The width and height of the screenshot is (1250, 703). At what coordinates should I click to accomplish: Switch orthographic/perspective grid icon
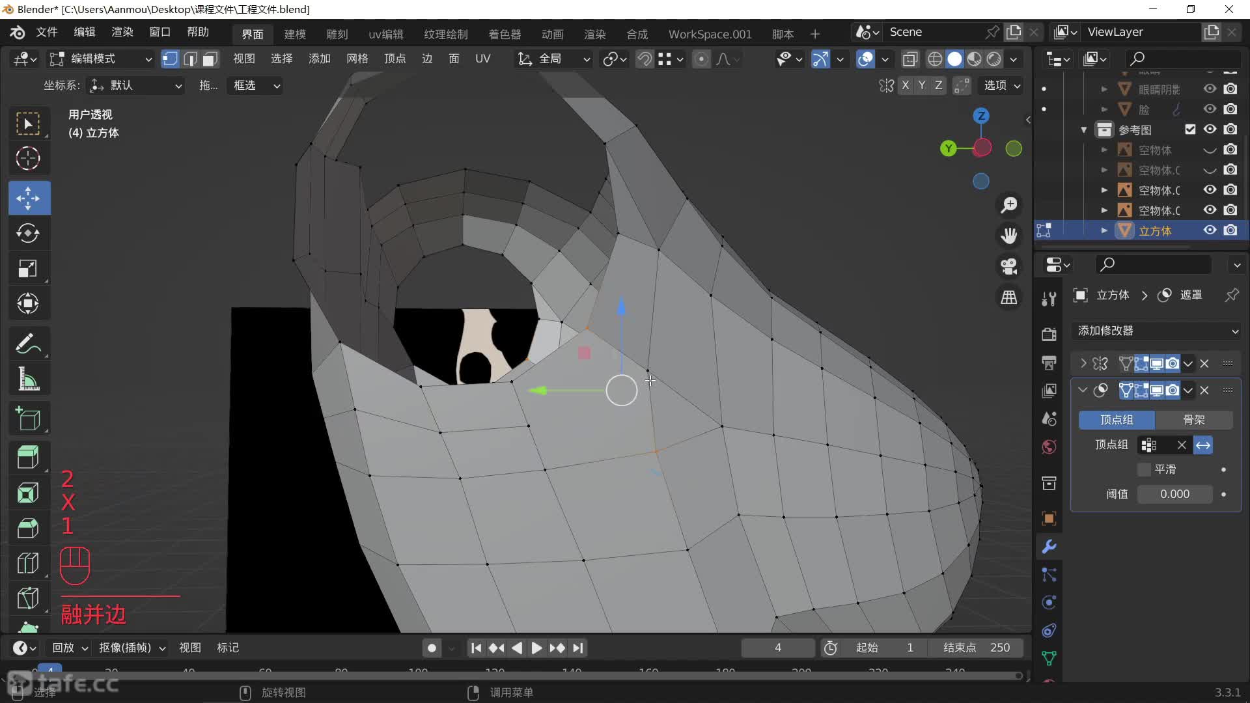coord(1009,297)
